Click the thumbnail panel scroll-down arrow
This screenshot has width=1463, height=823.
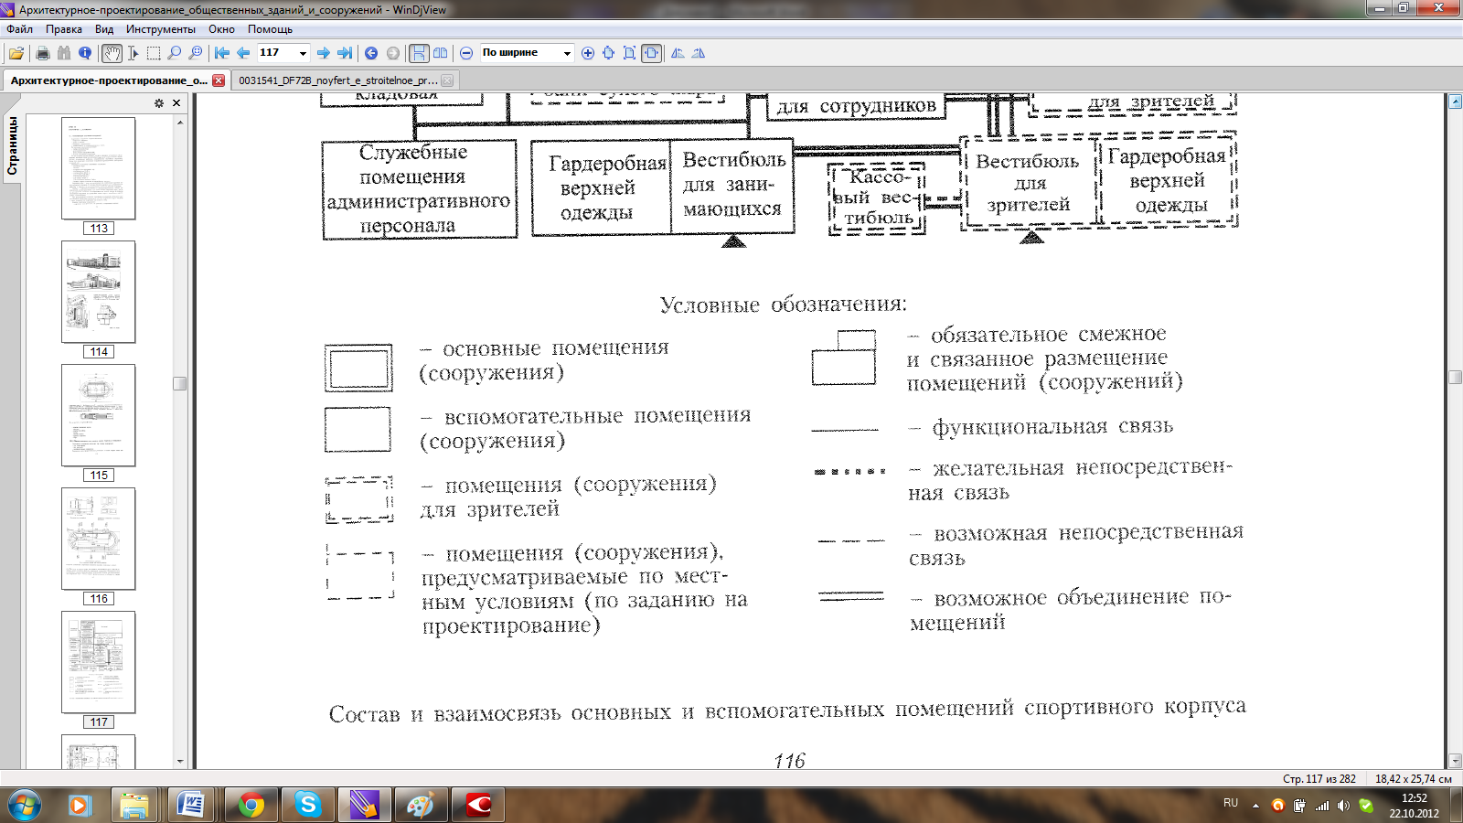[180, 761]
